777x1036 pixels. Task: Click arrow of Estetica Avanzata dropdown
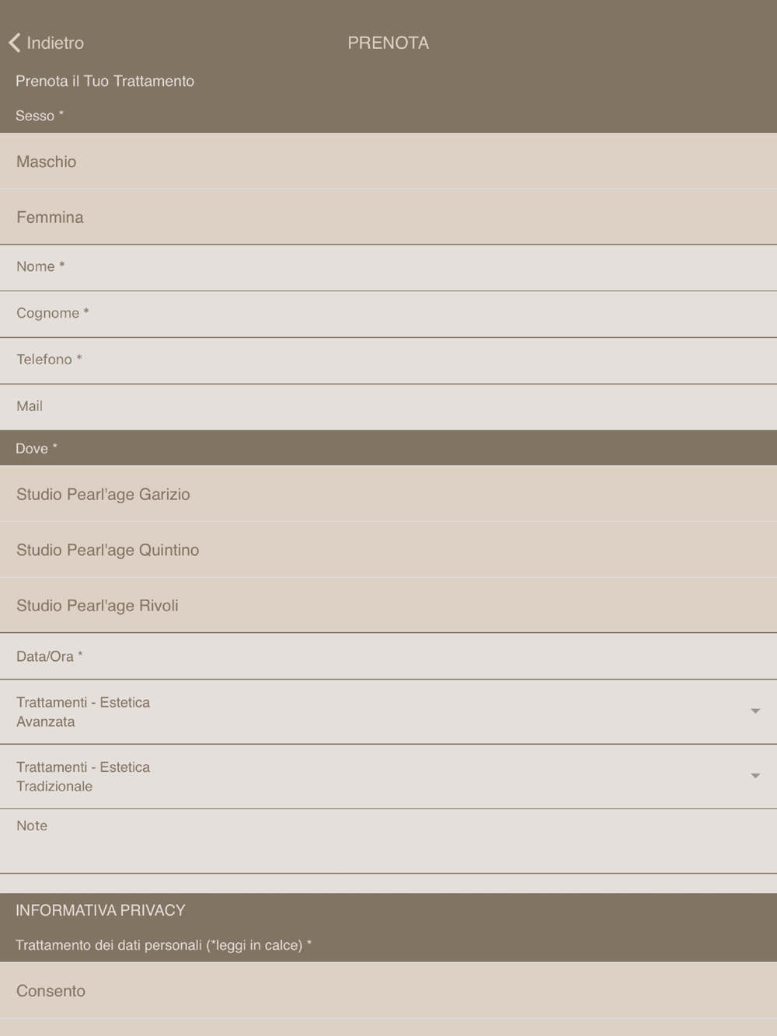coord(755,711)
